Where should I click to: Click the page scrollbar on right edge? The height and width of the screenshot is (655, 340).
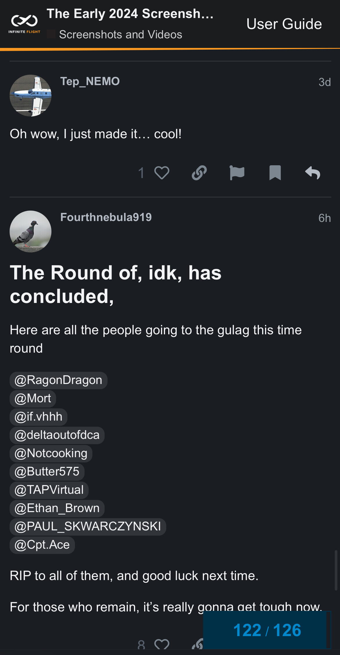click(x=336, y=570)
